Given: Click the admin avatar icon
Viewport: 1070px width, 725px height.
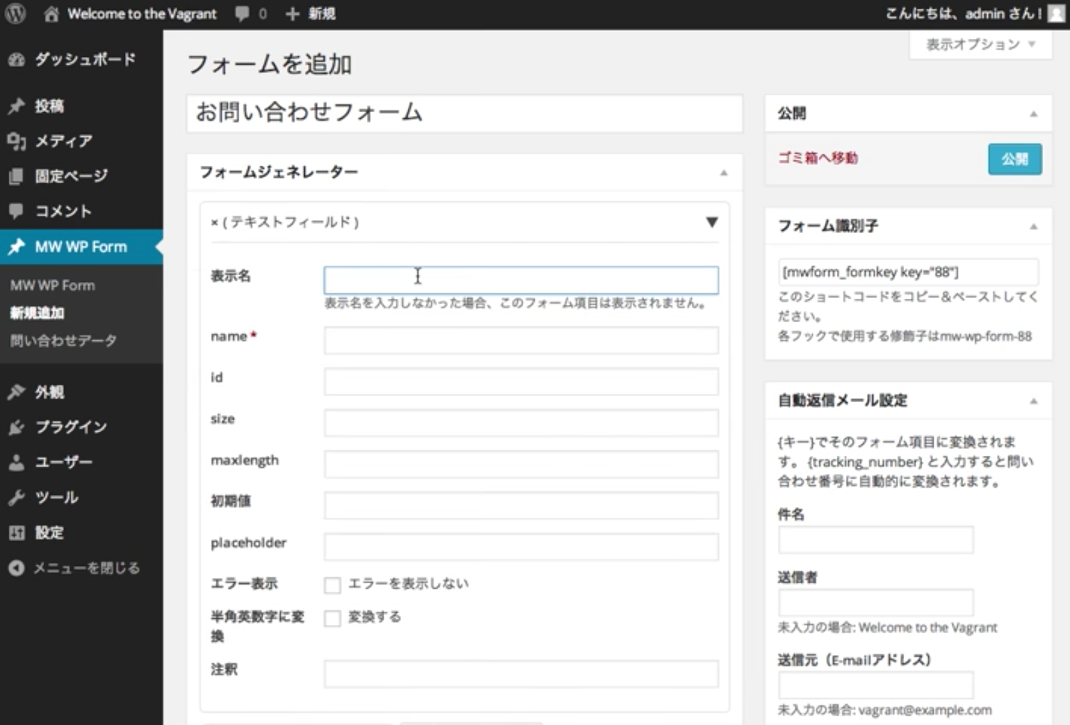Looking at the screenshot, I should [x=1057, y=14].
